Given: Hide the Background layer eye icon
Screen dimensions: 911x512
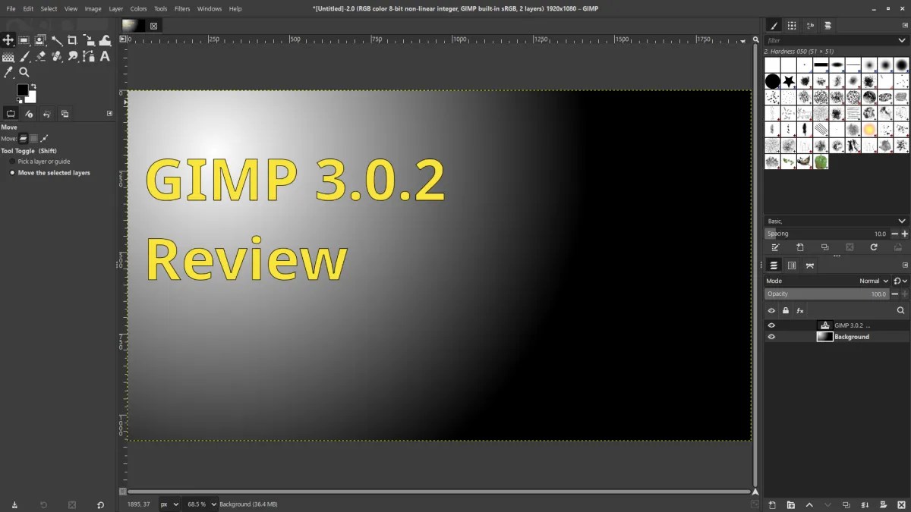Looking at the screenshot, I should [x=771, y=337].
